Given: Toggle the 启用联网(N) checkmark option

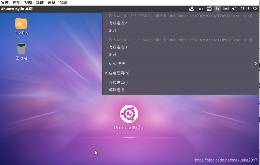Looking at the screenshot, I should (x=181, y=73).
